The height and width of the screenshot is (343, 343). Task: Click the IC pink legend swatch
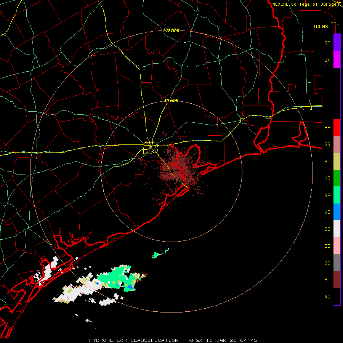coord(337,246)
